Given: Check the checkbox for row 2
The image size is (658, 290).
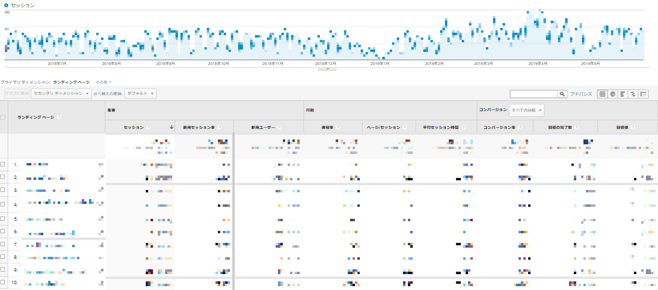Looking at the screenshot, I should pyautogui.click(x=3, y=177).
